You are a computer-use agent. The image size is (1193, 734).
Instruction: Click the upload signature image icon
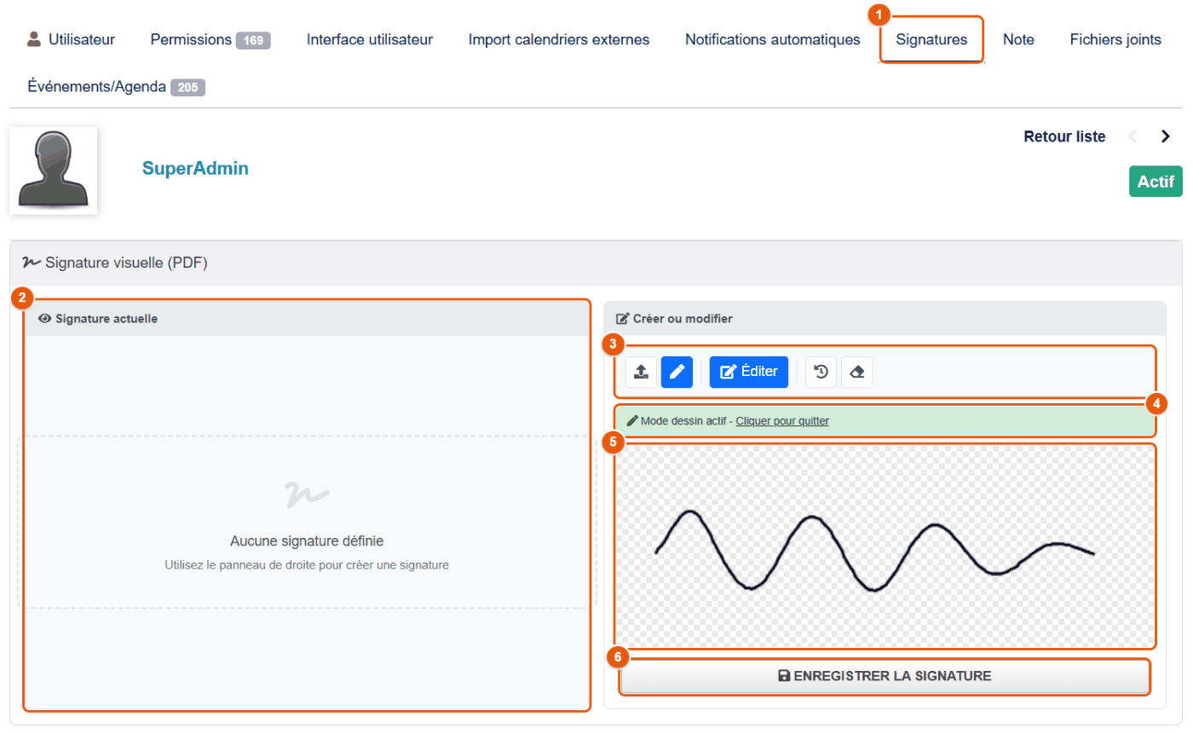click(x=641, y=372)
